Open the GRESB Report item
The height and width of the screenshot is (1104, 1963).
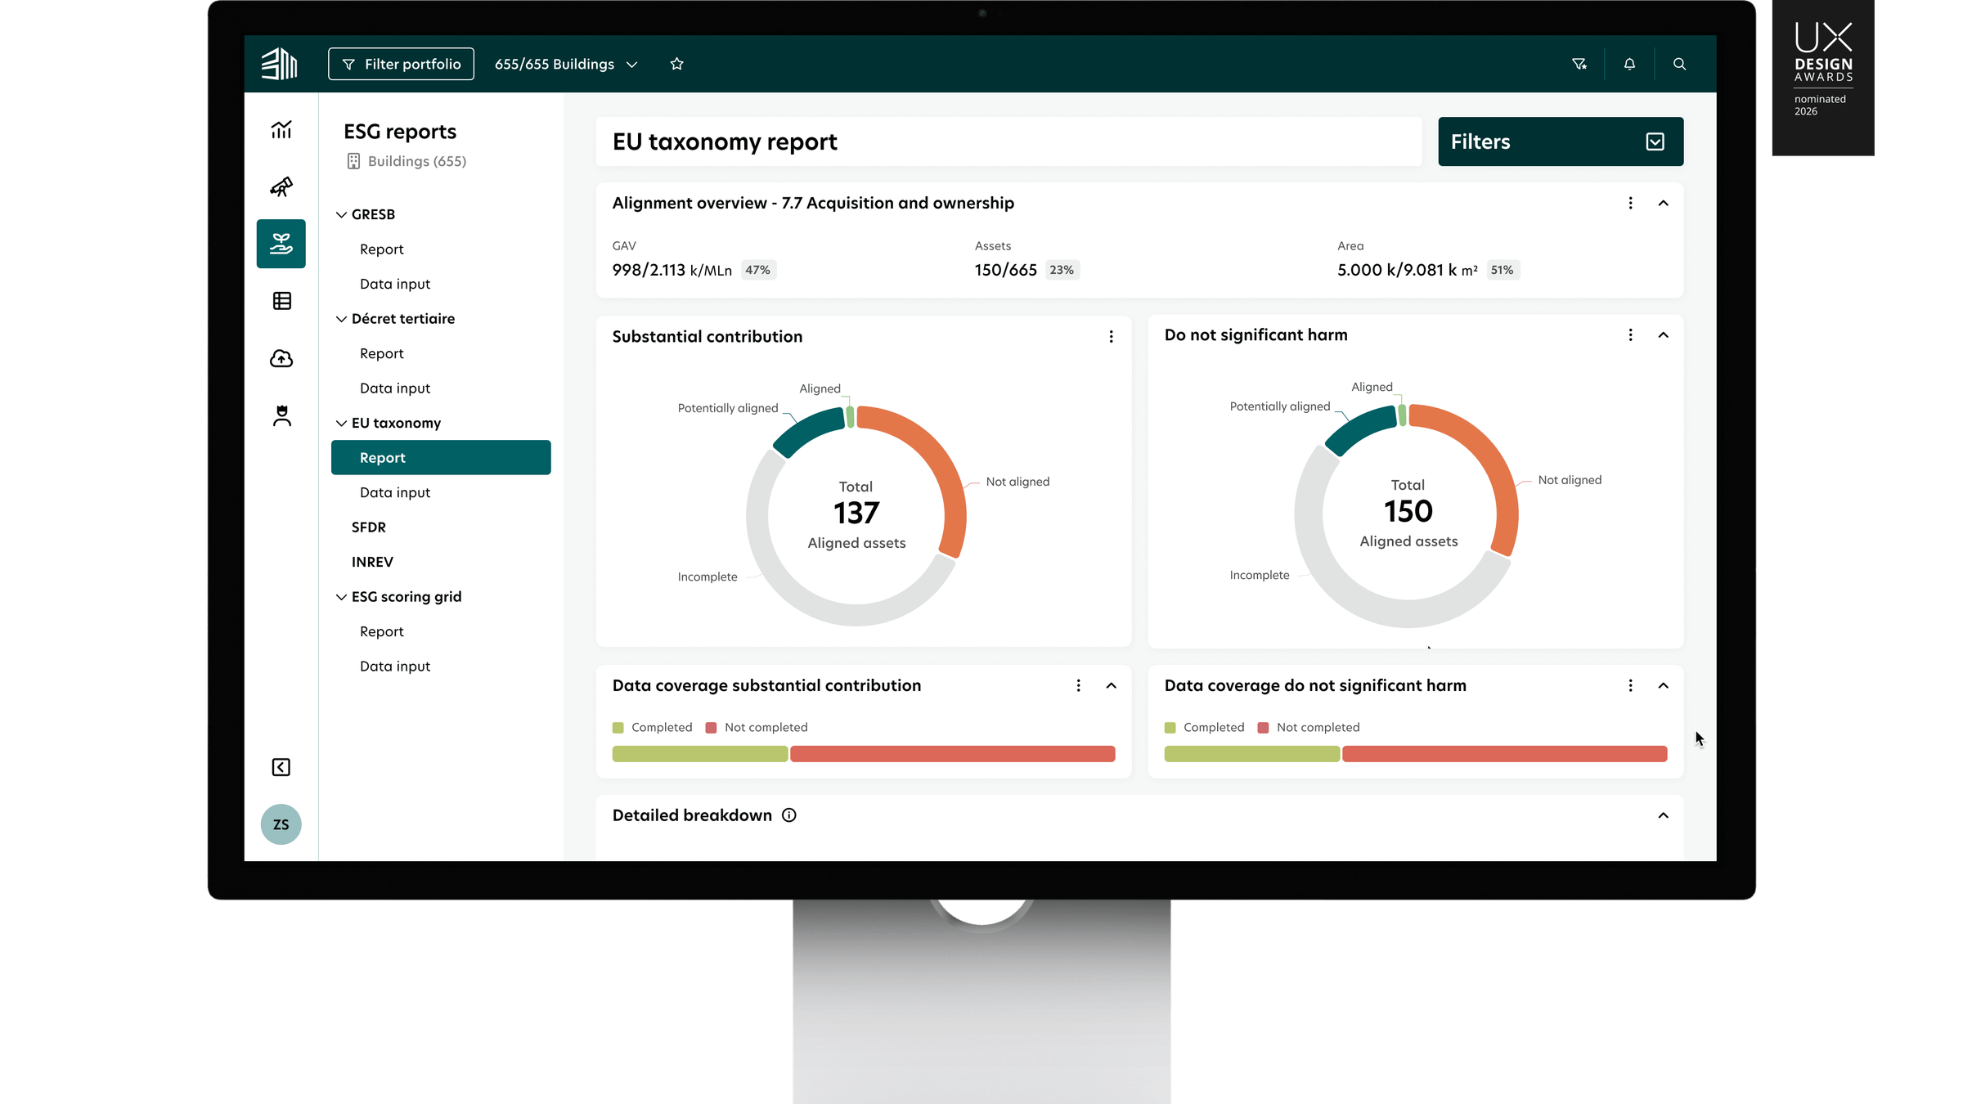pos(382,249)
